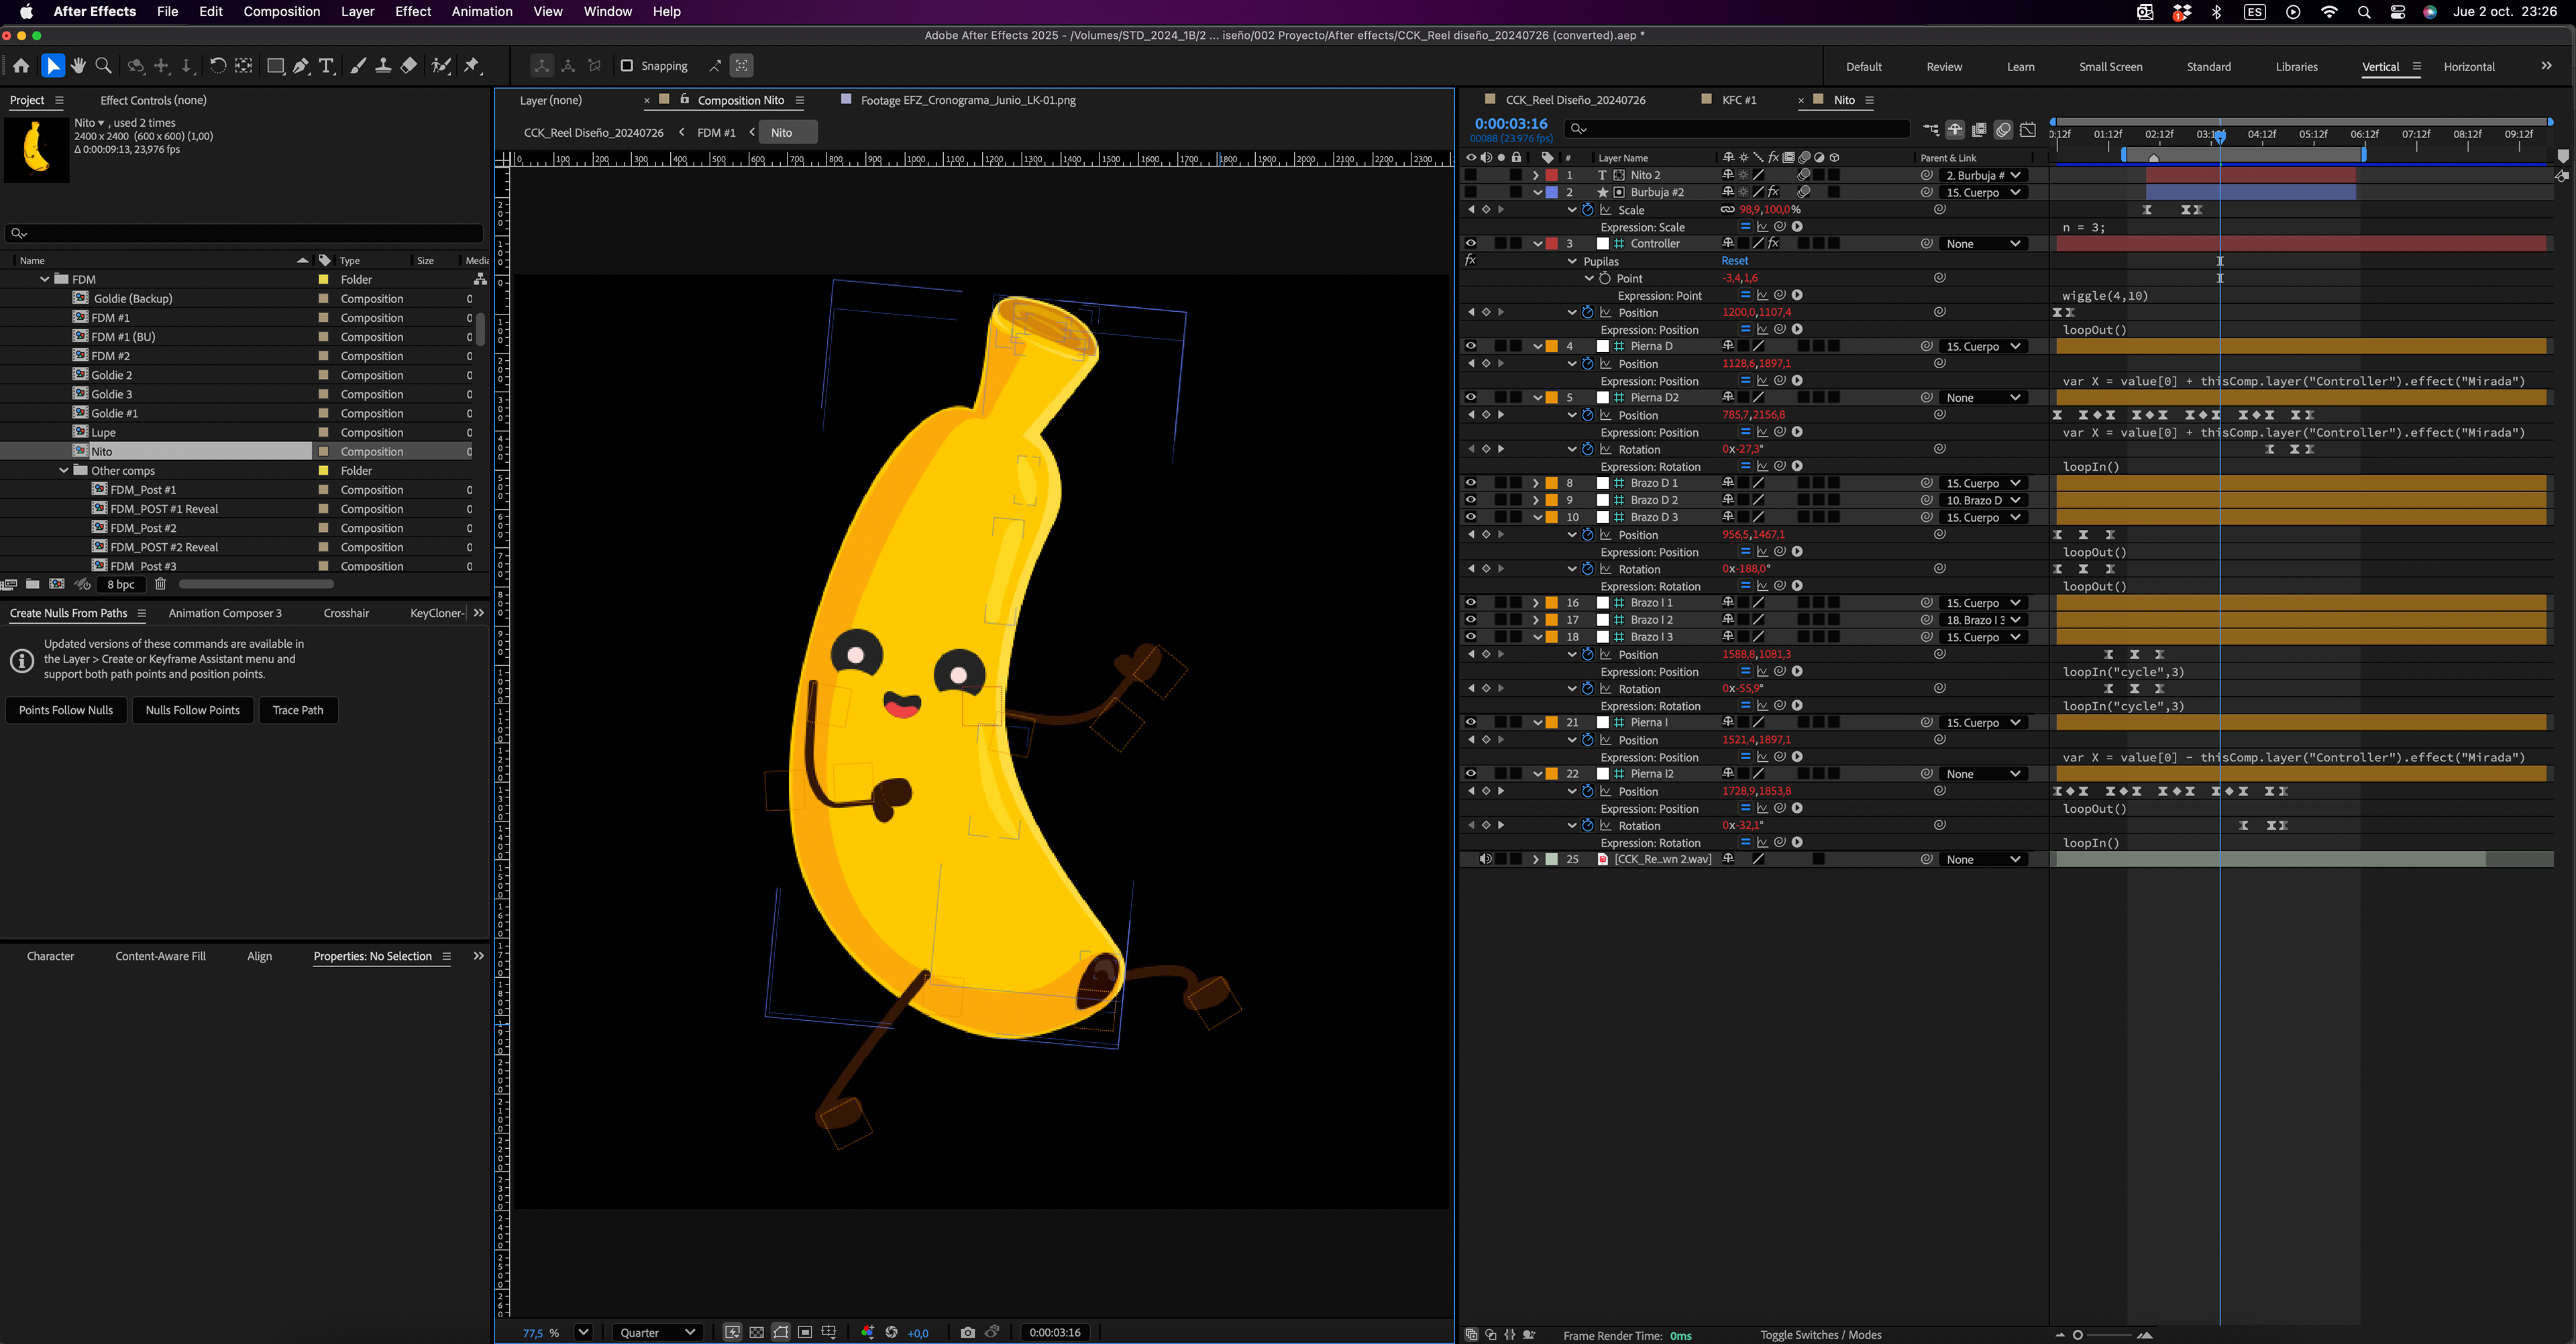Select the Rotation tool
The width and height of the screenshot is (2576, 1344).
click(217, 66)
